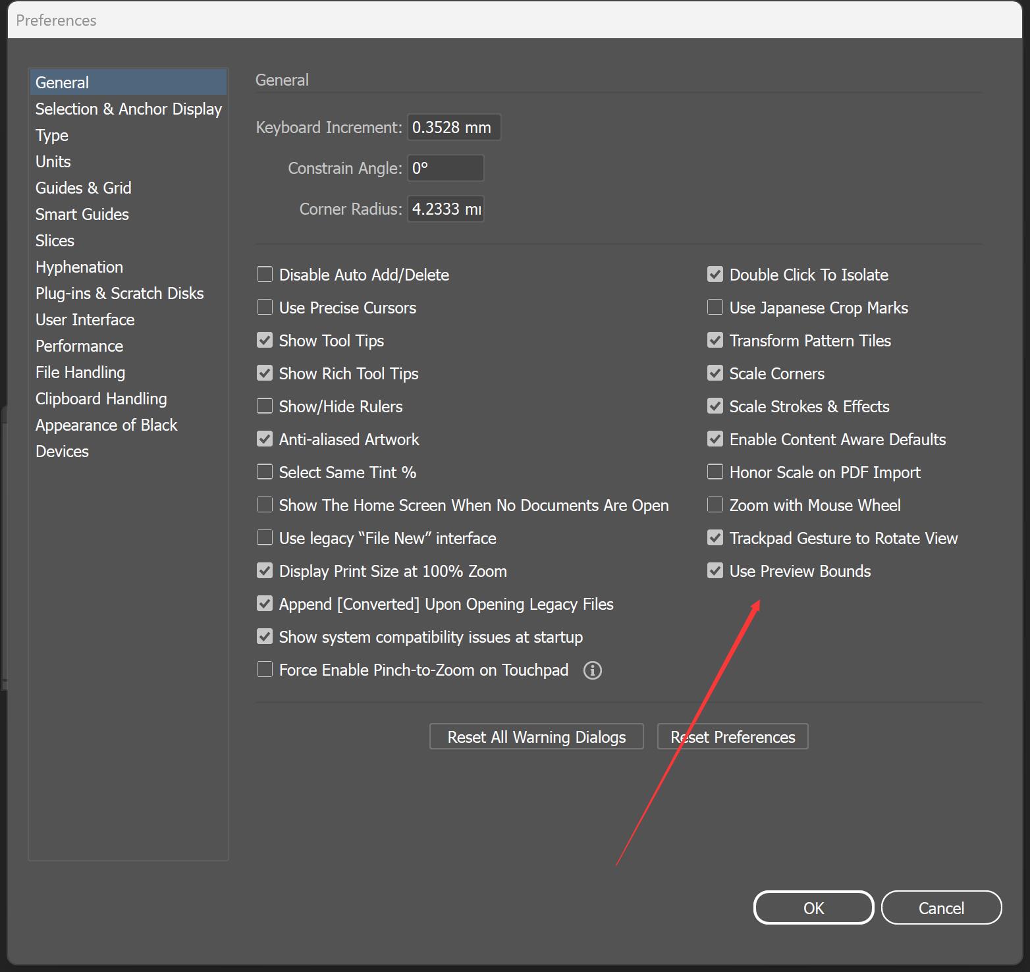Enable Use Japanese Crop Marks

pyautogui.click(x=715, y=307)
